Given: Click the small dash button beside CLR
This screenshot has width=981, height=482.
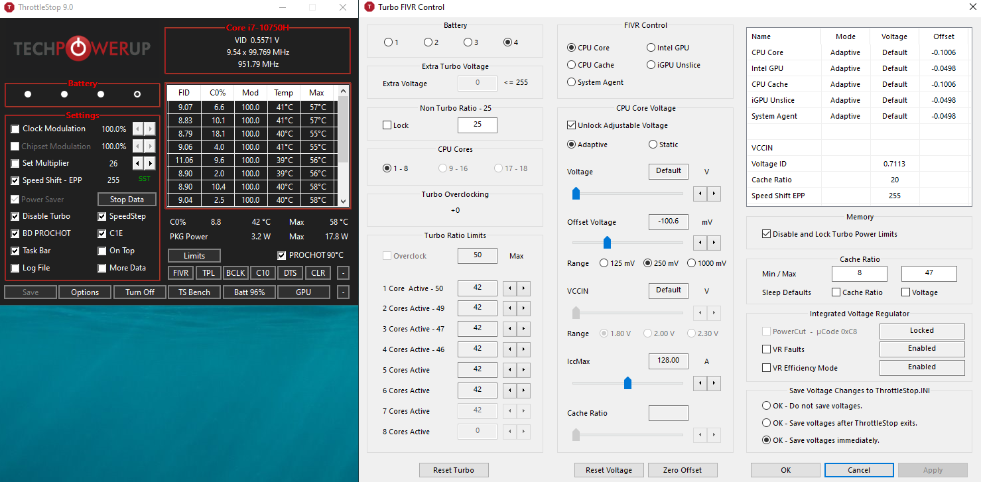Looking at the screenshot, I should tap(343, 273).
